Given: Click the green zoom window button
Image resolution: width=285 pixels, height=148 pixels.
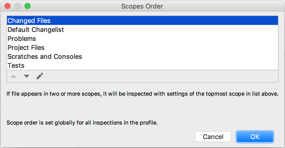Looking at the screenshot, I should tap(28, 6).
